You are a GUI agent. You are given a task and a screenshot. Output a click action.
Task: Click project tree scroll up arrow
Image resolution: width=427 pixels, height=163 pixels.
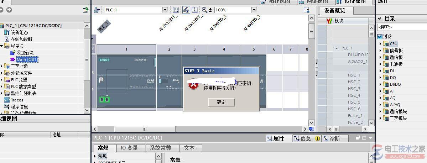coord(87,26)
